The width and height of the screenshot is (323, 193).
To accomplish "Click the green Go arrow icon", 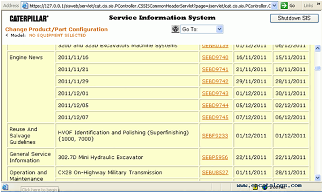I will click(x=284, y=6).
